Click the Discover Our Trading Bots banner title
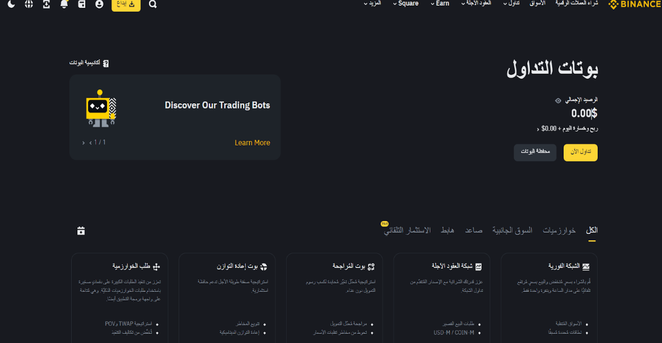The width and height of the screenshot is (662, 343). [x=217, y=106]
